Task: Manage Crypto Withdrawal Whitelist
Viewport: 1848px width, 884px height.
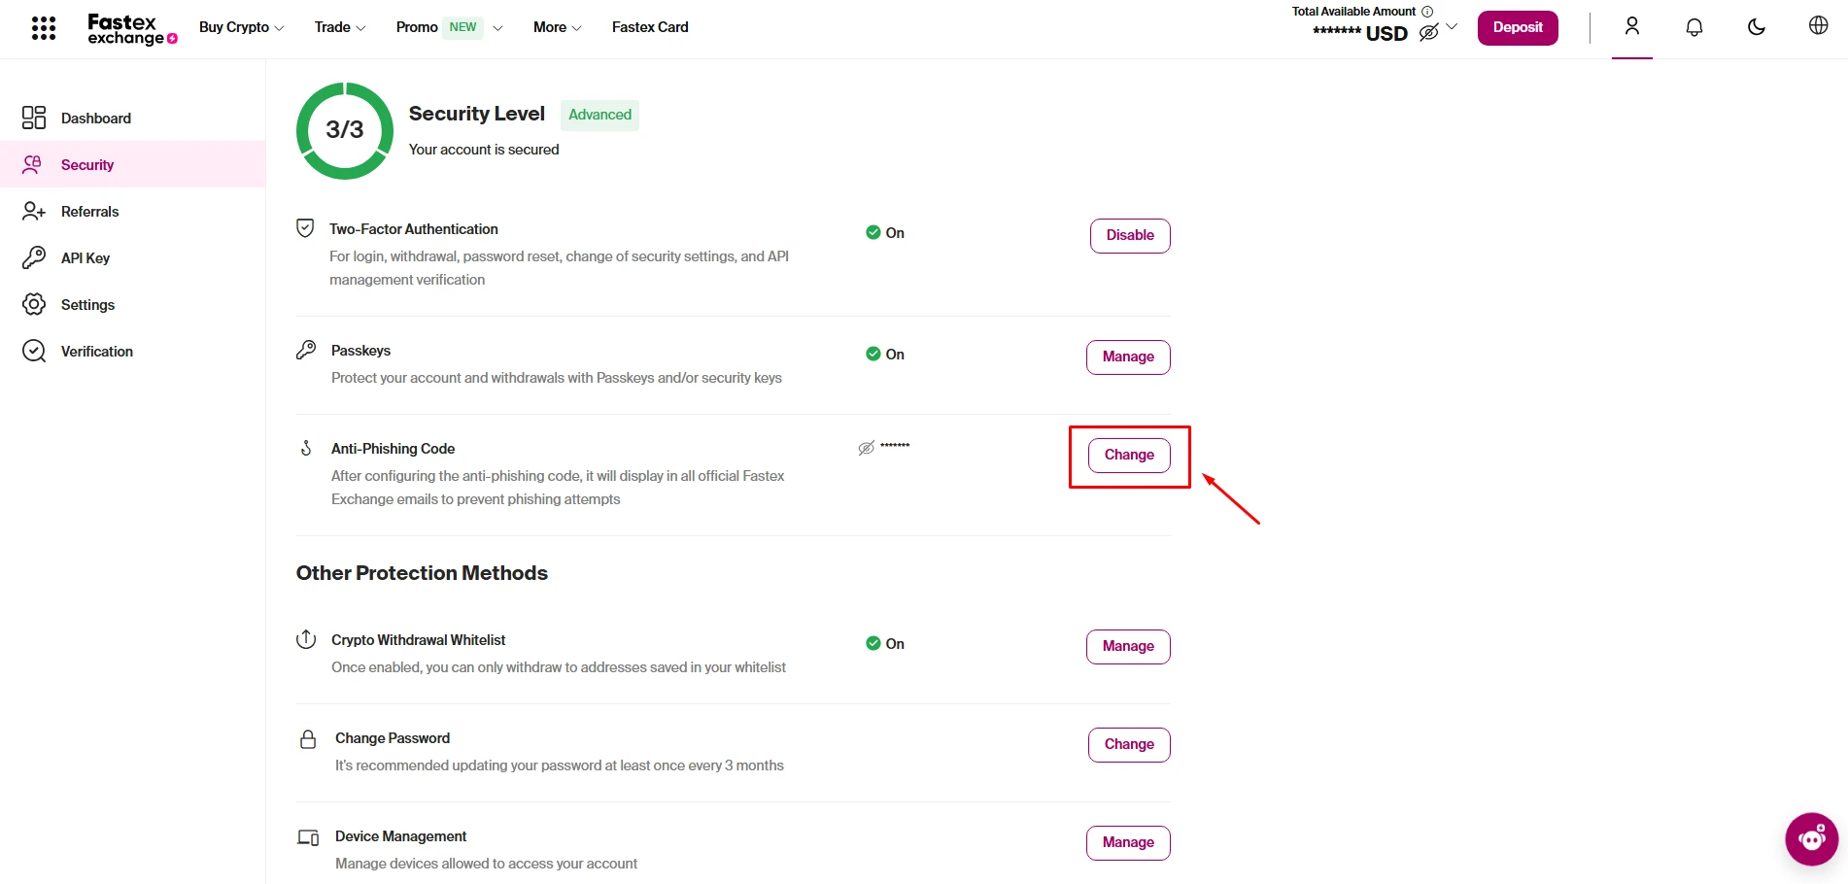Action: [x=1128, y=646]
